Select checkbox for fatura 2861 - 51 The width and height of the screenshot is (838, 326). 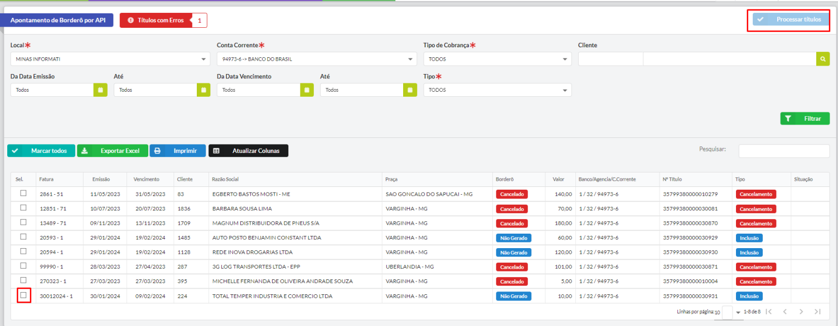pyautogui.click(x=23, y=193)
